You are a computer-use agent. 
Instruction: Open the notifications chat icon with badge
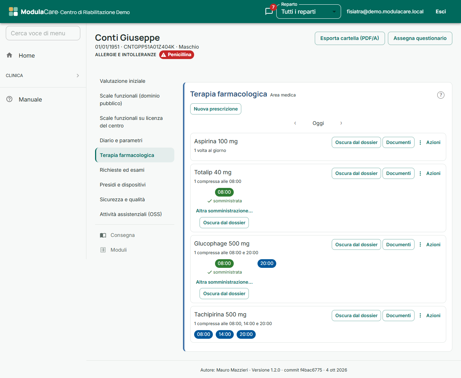click(x=269, y=11)
